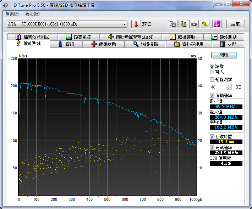The height and width of the screenshot is (209, 252).
Task: Open options with gears icon
Action: (204, 24)
